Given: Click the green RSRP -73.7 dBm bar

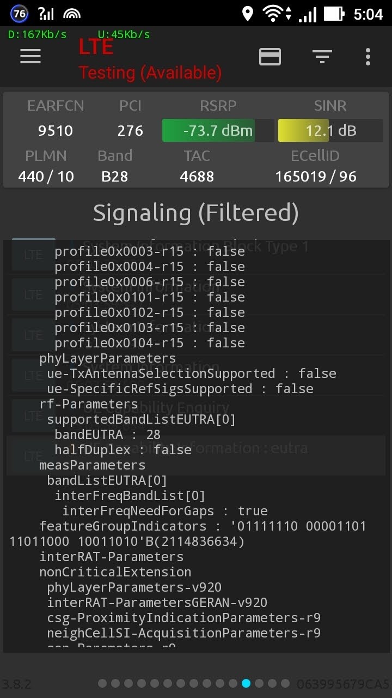Looking at the screenshot, I should (218, 131).
